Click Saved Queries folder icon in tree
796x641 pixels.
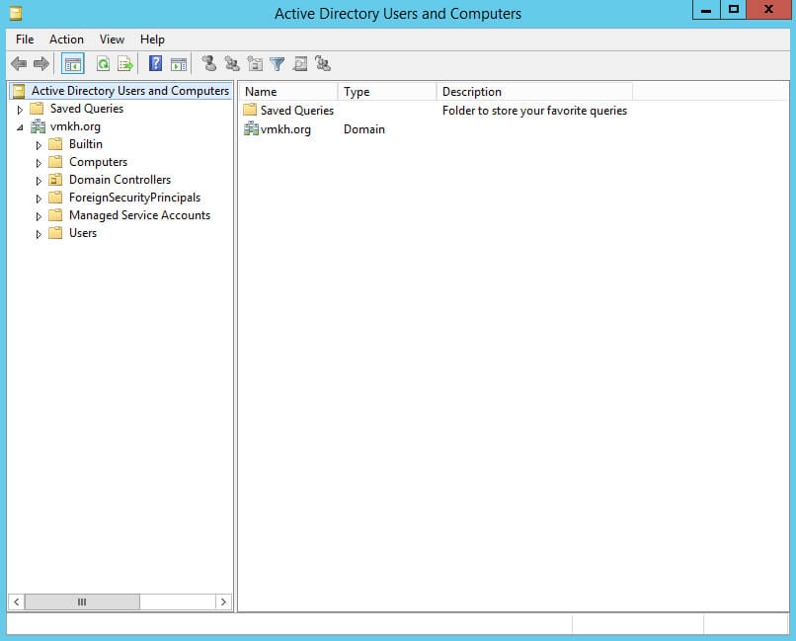click(37, 108)
